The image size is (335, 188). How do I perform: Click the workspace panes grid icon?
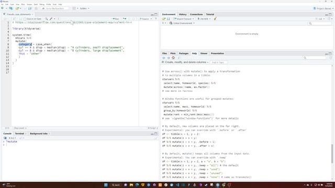[x=74, y=8]
